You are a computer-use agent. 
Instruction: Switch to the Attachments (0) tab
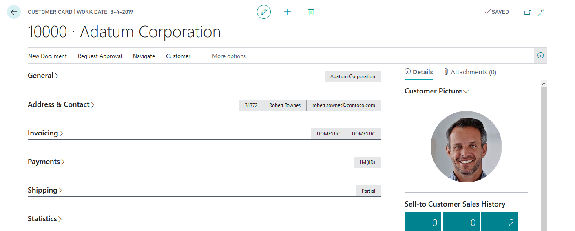pos(470,72)
